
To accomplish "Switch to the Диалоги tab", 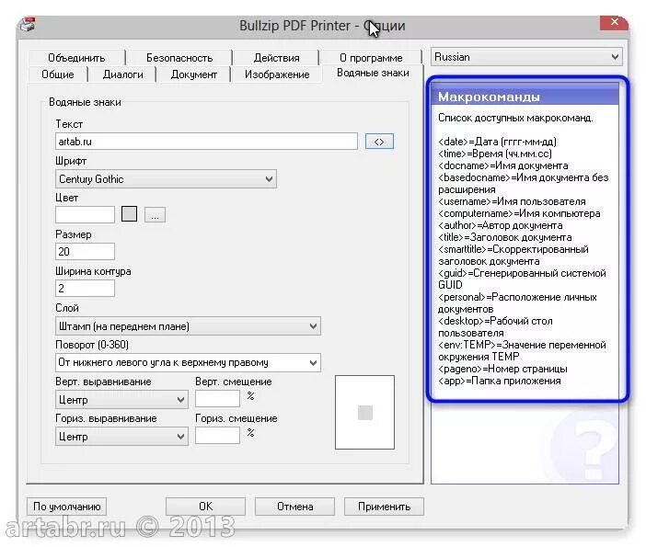I will tap(122, 74).
